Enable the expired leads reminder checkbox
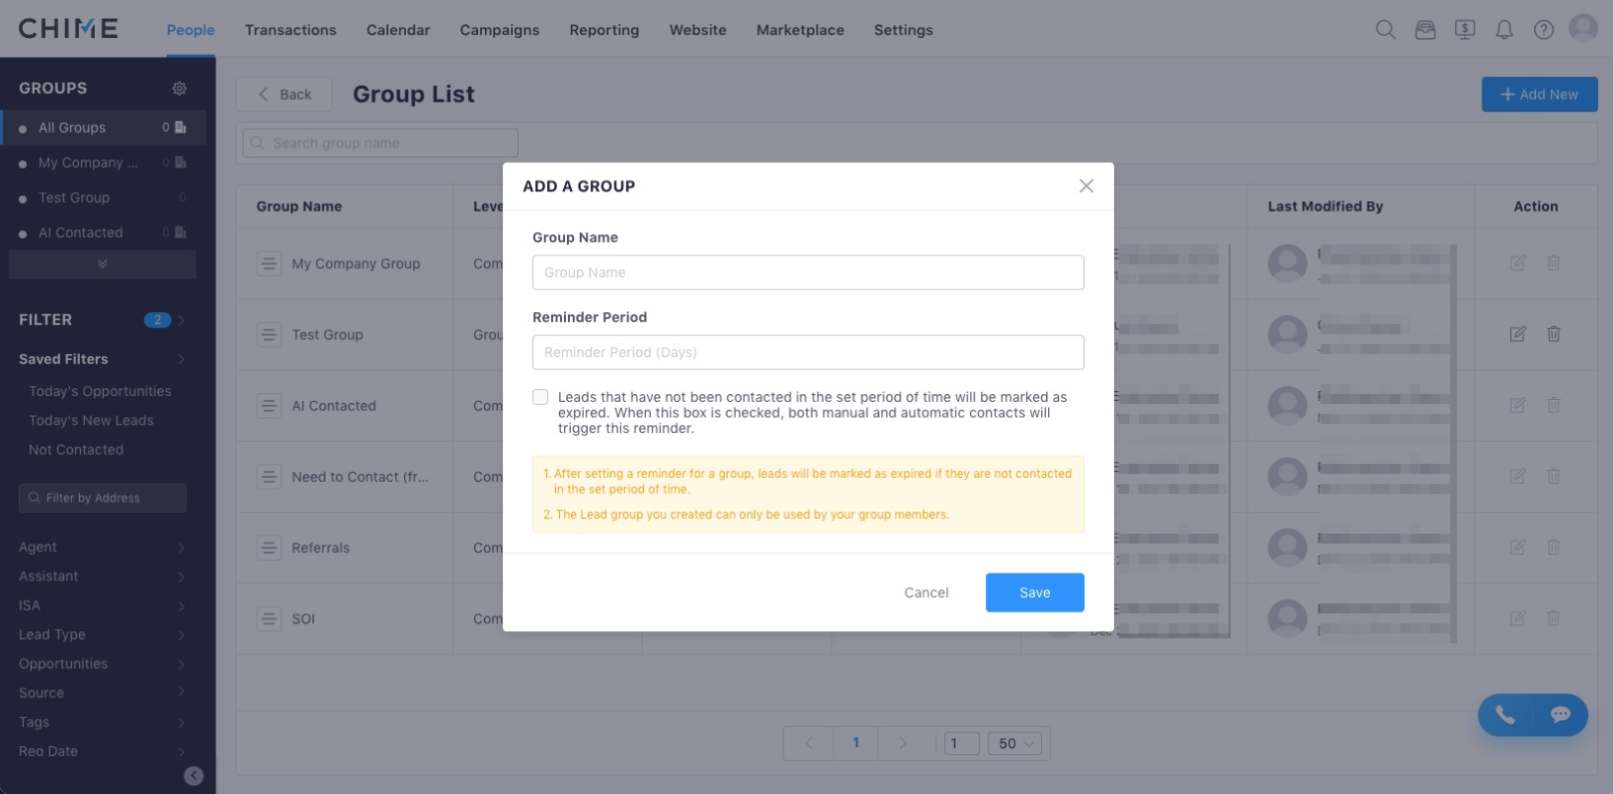This screenshot has width=1613, height=794. pos(540,397)
